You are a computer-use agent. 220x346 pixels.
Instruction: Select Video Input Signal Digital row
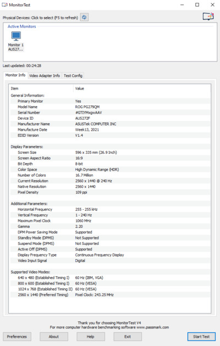click(110, 261)
